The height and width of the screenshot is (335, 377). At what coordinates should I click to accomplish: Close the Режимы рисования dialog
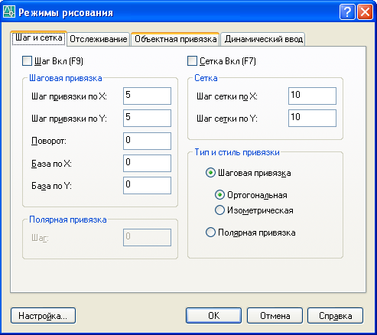(366, 12)
